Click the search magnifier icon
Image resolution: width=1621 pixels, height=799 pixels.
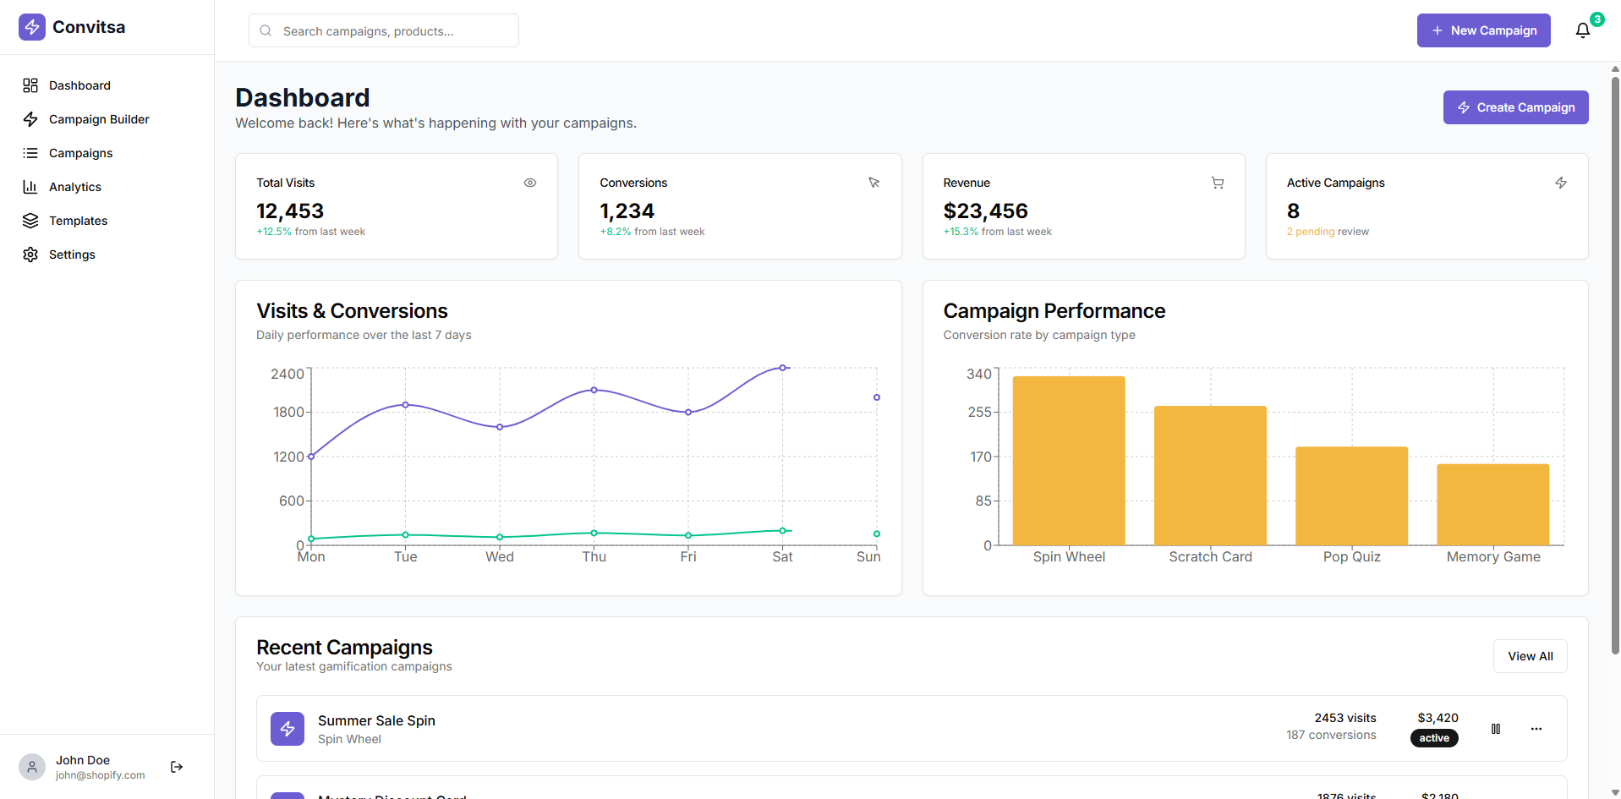pos(266,31)
